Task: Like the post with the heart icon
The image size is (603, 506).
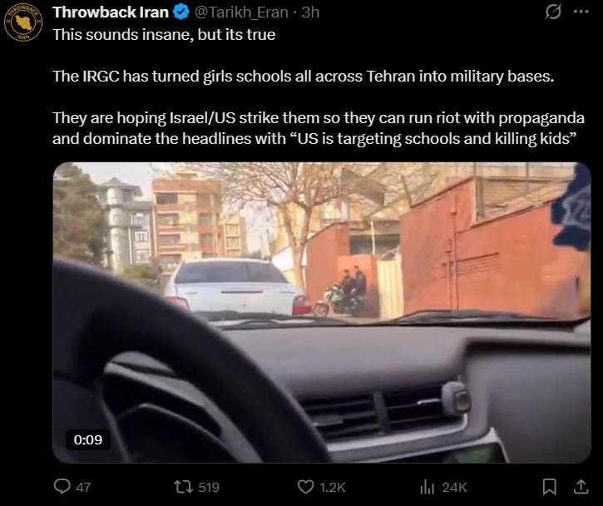Action: pyautogui.click(x=306, y=487)
